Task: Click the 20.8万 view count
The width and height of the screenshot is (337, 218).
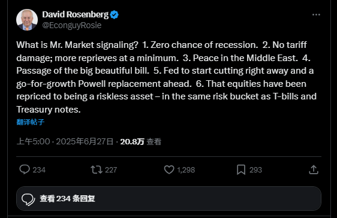Action: point(132,141)
